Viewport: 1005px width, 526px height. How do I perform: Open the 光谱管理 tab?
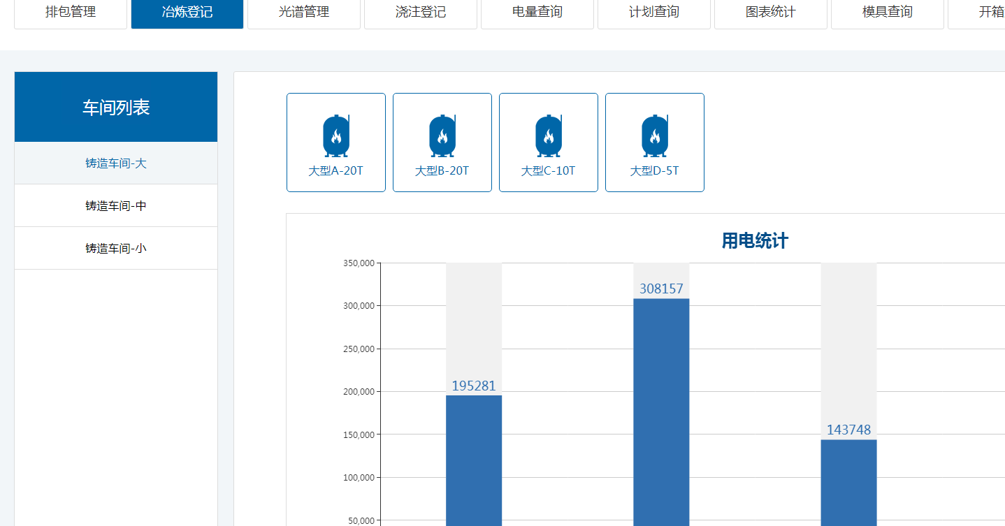pyautogui.click(x=304, y=13)
